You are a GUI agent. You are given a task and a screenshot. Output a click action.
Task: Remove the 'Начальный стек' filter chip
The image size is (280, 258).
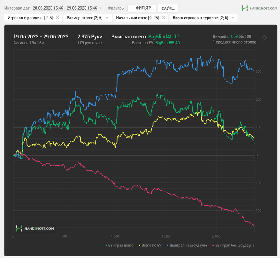pyautogui.click(x=164, y=18)
